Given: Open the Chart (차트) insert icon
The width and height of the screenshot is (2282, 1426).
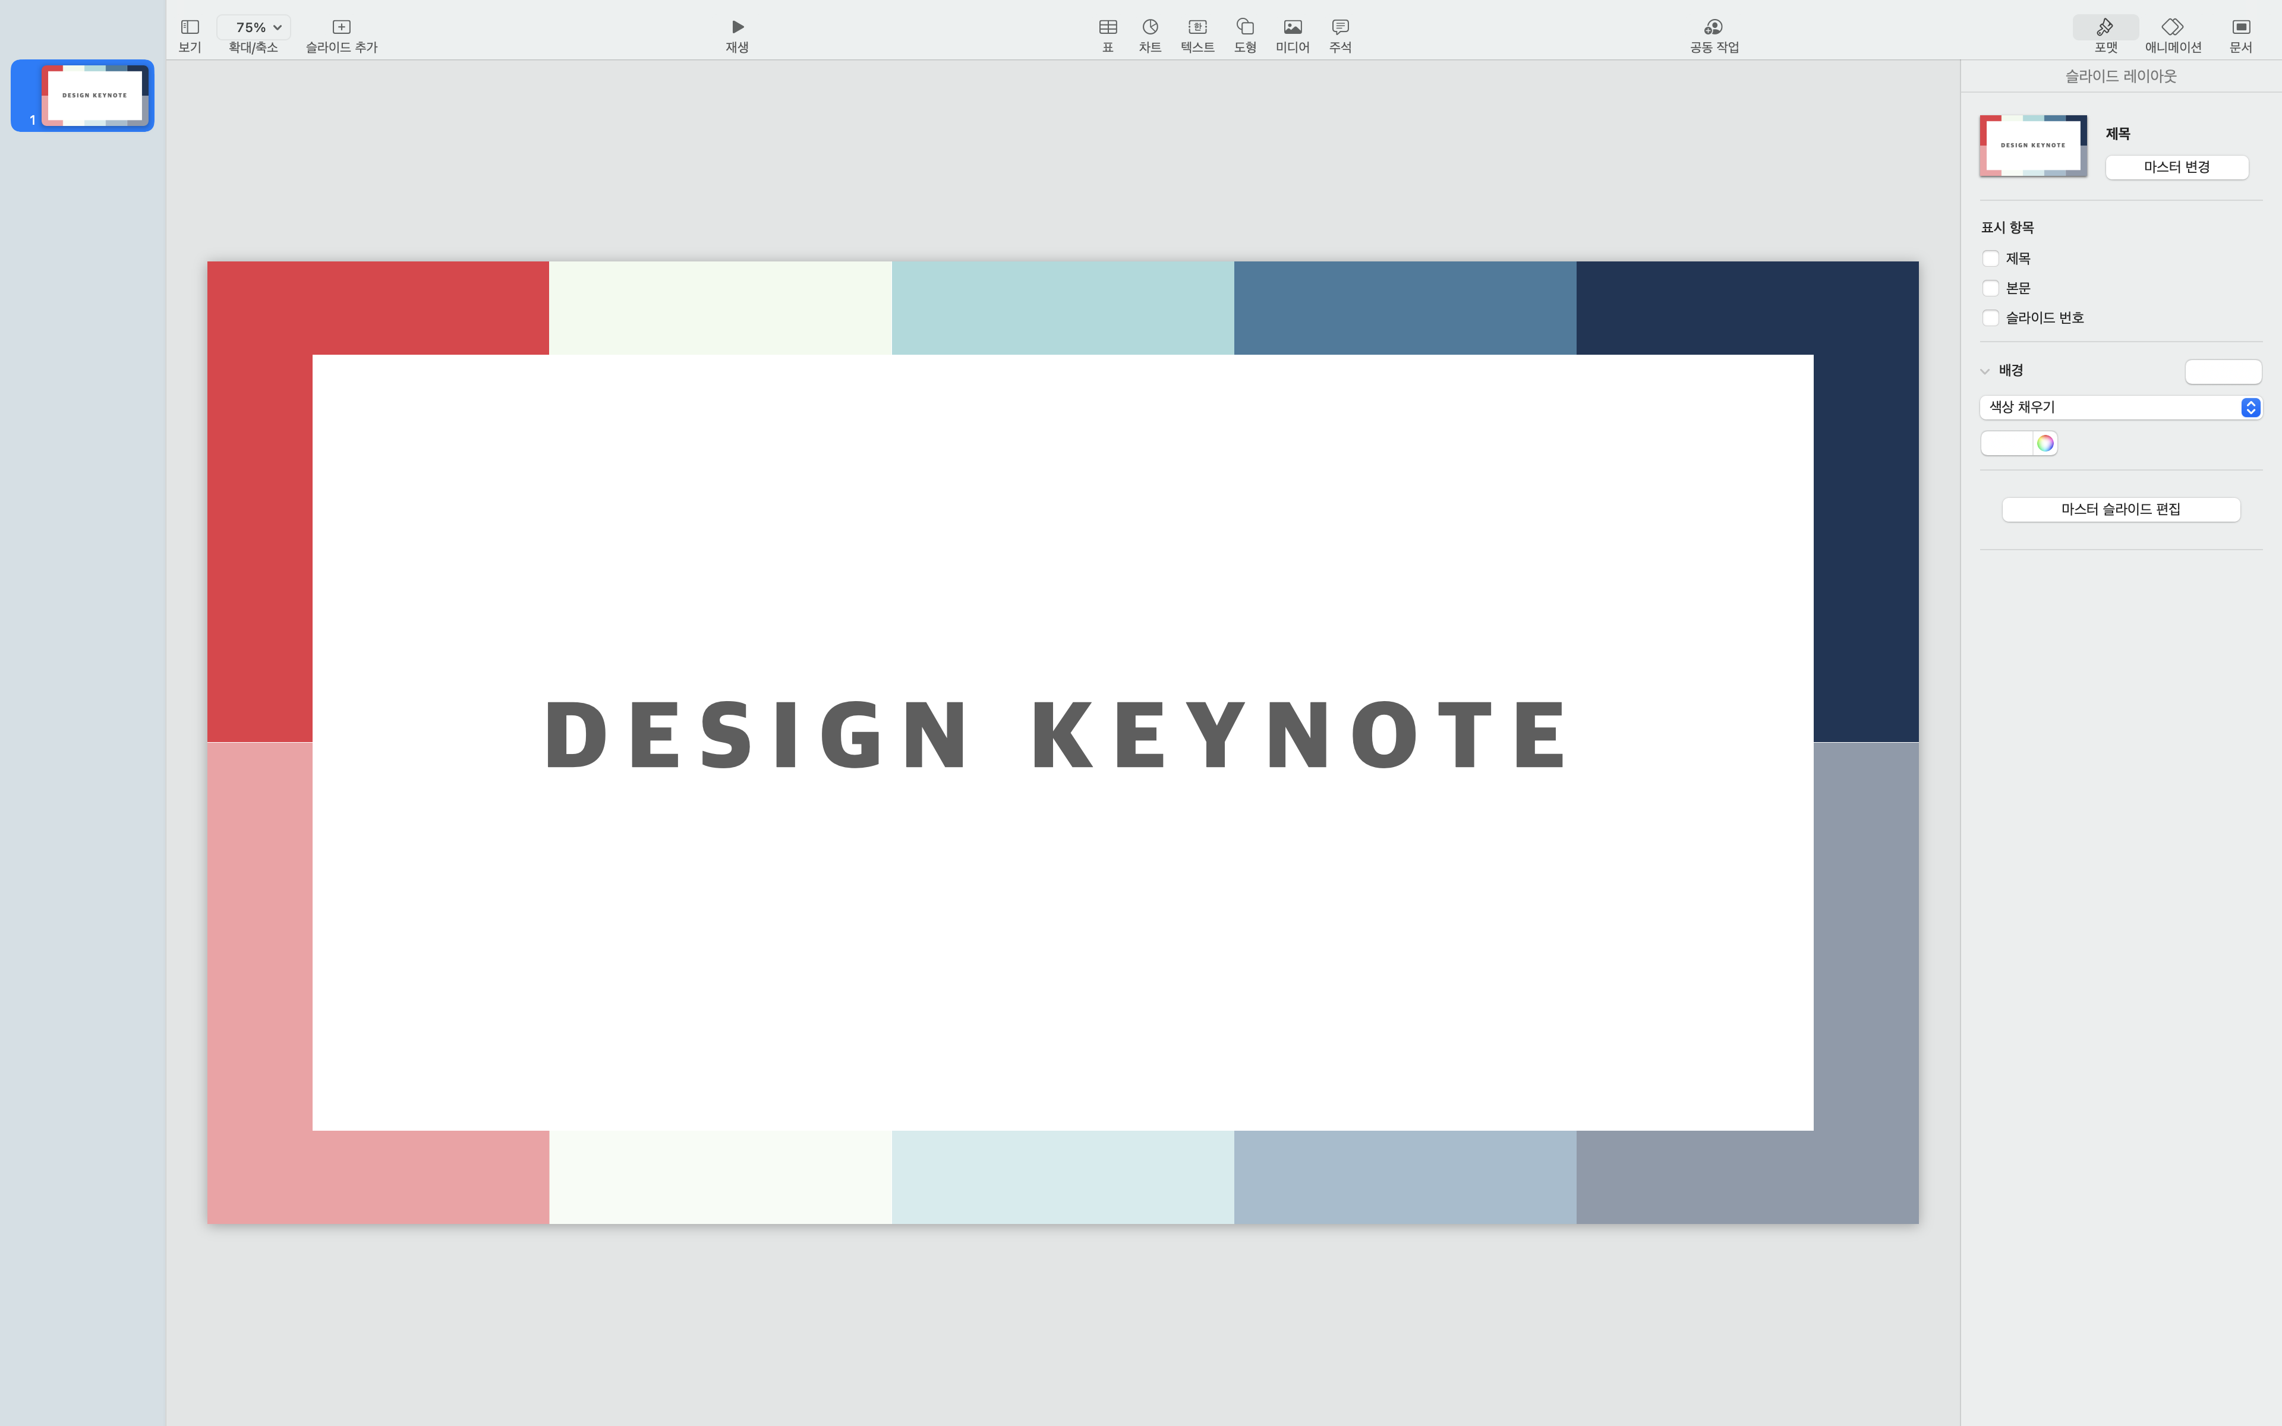Looking at the screenshot, I should (1149, 27).
